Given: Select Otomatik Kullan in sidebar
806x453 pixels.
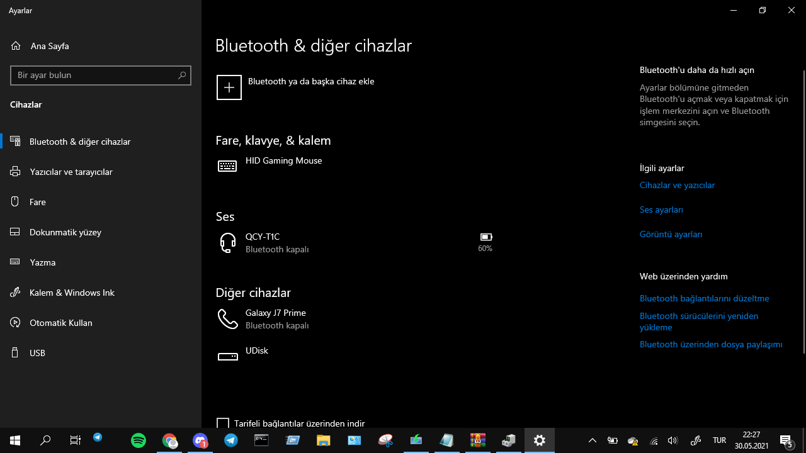Looking at the screenshot, I should [x=101, y=323].
